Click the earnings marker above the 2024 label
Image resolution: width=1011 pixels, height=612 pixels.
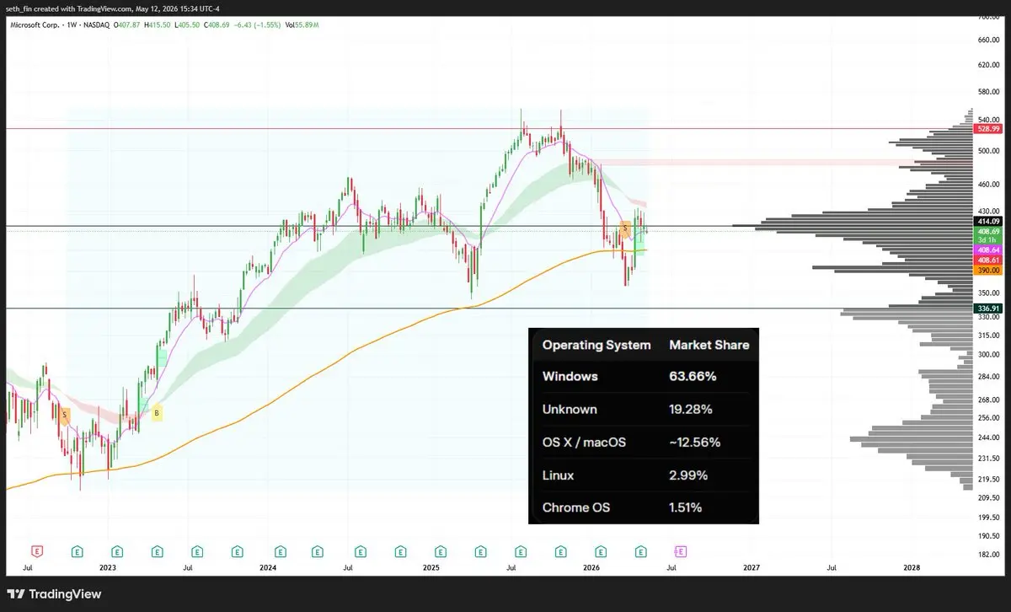tap(279, 551)
